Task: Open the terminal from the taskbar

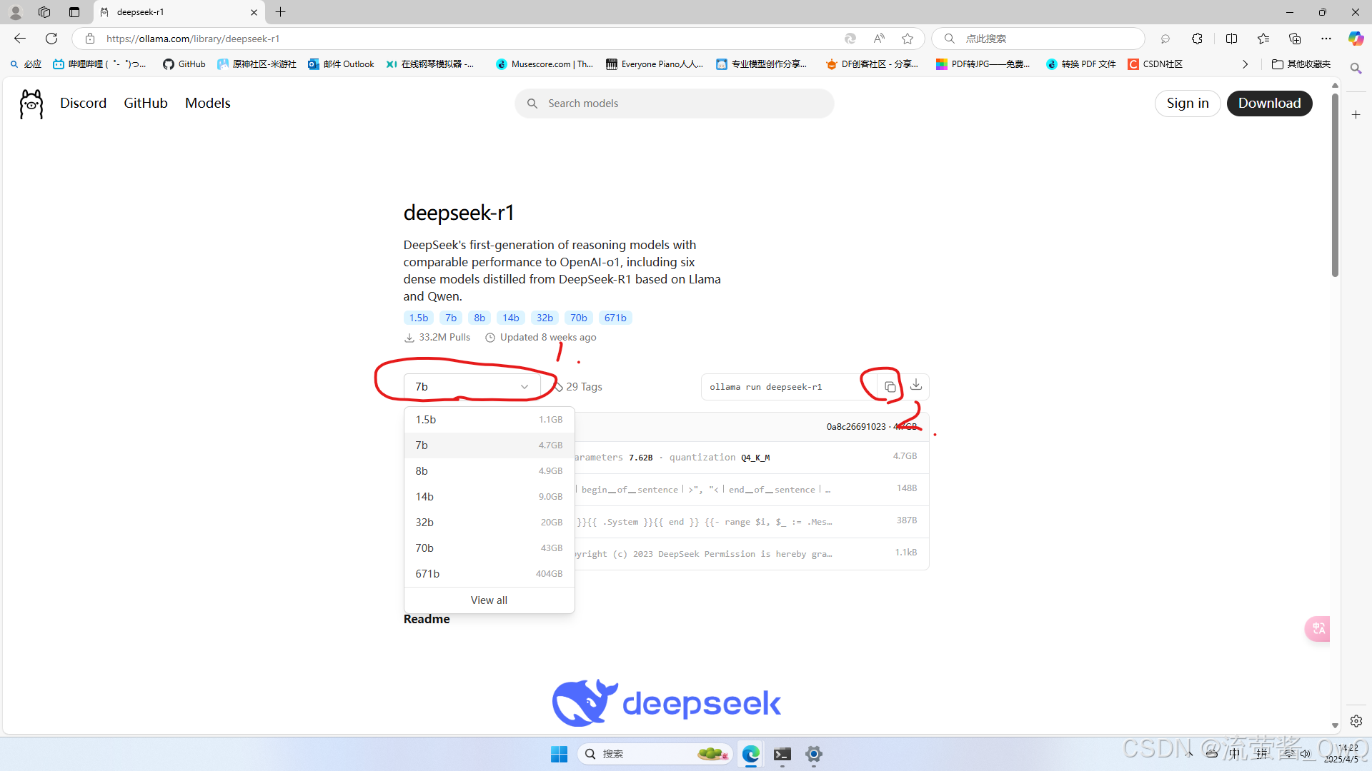Action: point(782,754)
